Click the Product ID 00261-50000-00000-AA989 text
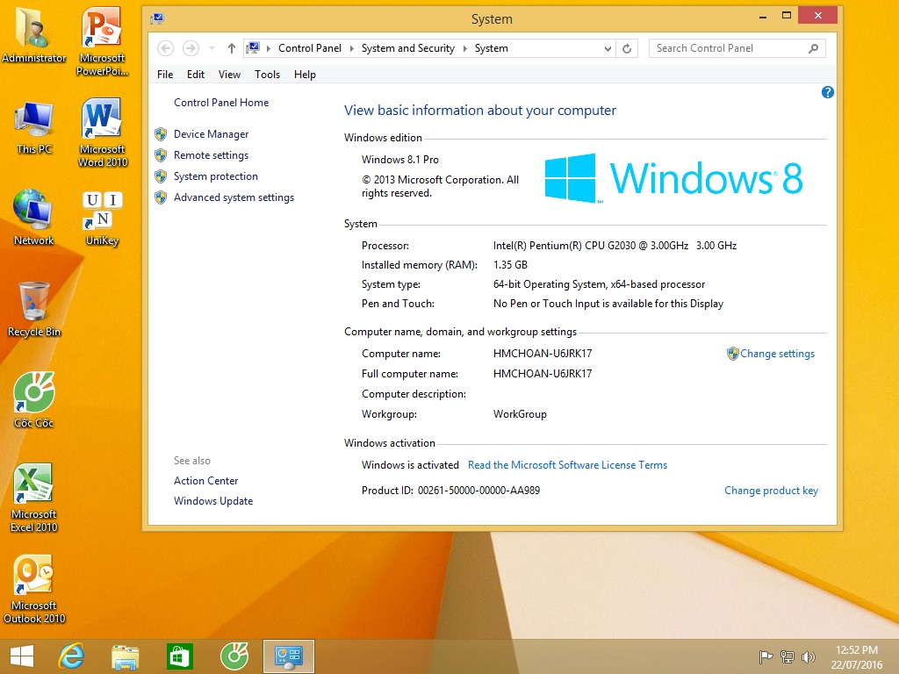The height and width of the screenshot is (674, 899). click(x=450, y=491)
